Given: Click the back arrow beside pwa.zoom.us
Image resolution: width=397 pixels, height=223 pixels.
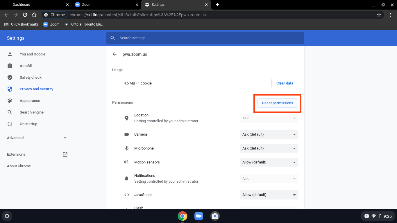Looking at the screenshot, I should [115, 54].
